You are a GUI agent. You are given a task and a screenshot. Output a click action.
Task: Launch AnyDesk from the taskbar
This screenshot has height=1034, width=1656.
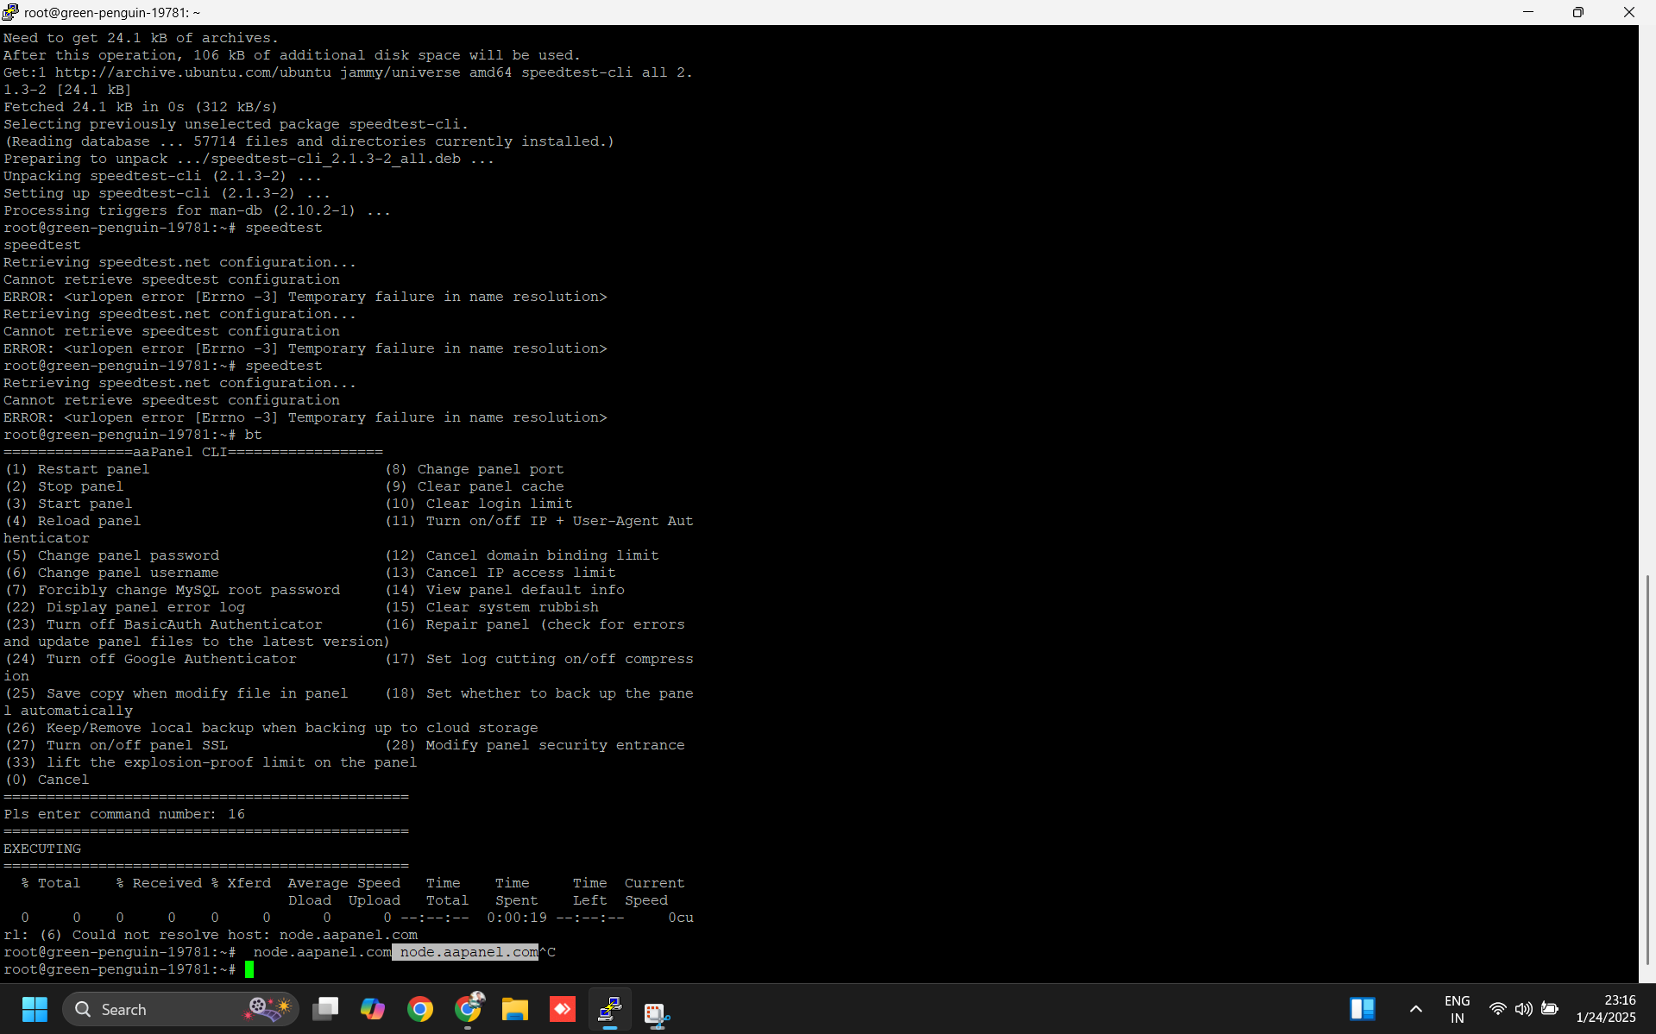(x=561, y=1009)
